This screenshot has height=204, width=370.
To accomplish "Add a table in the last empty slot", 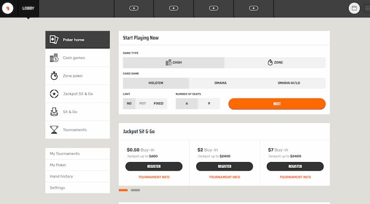I will [253, 8].
